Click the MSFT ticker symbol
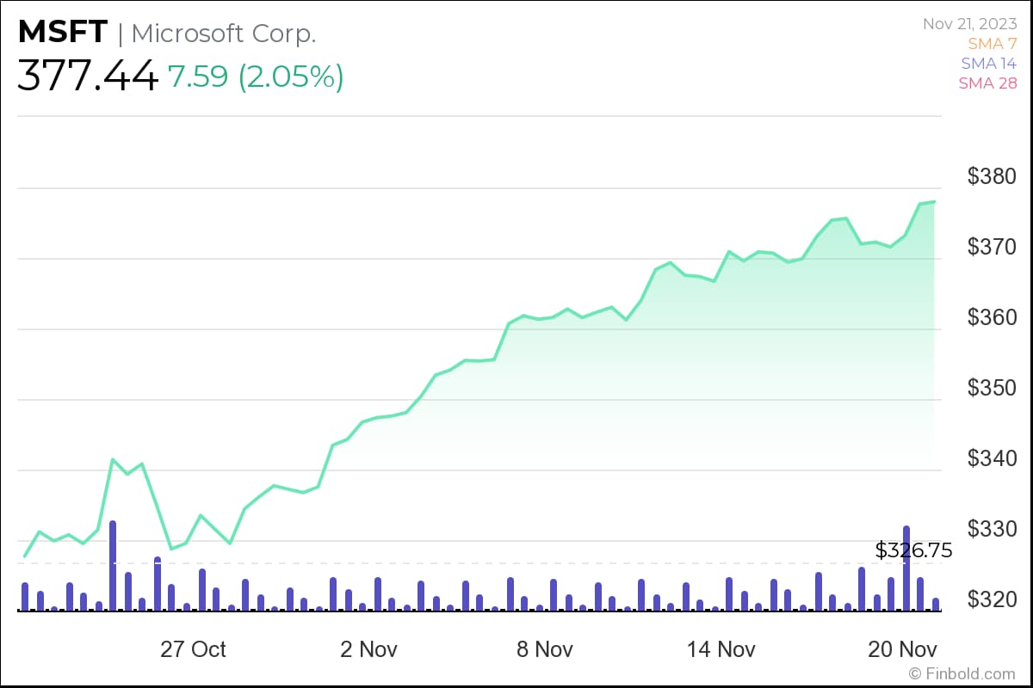Viewport: 1033px width, 688px height. (63, 34)
